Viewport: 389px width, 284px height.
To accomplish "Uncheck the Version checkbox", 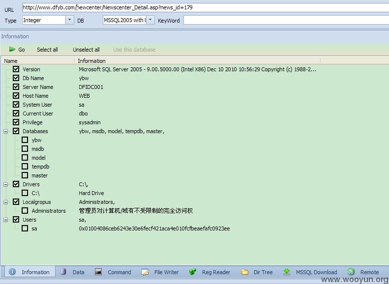I will pos(16,69).
